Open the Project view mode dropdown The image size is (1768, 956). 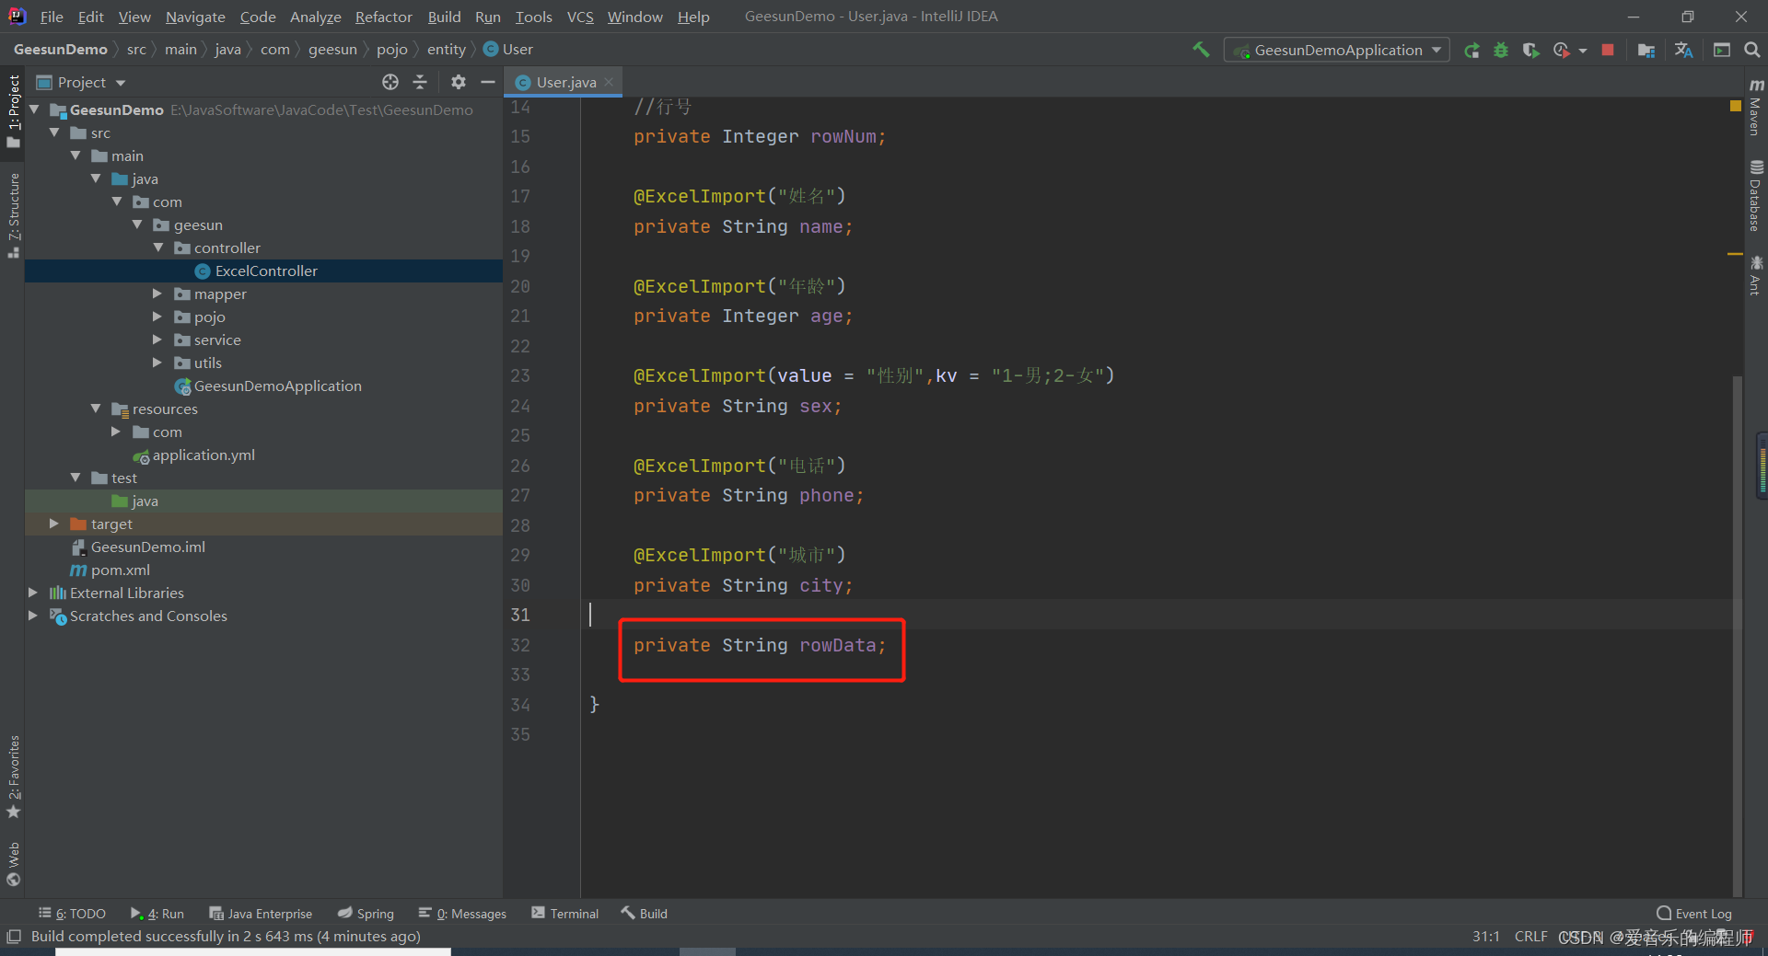point(121,83)
